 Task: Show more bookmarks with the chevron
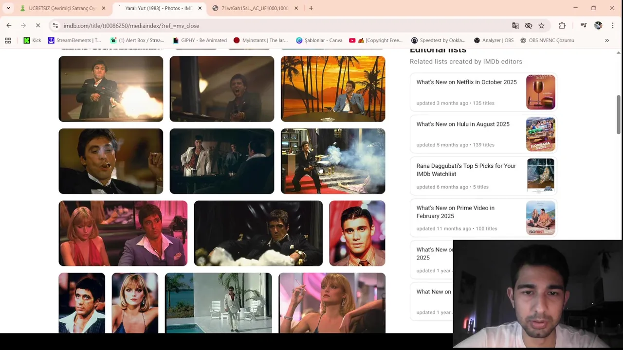click(607, 40)
